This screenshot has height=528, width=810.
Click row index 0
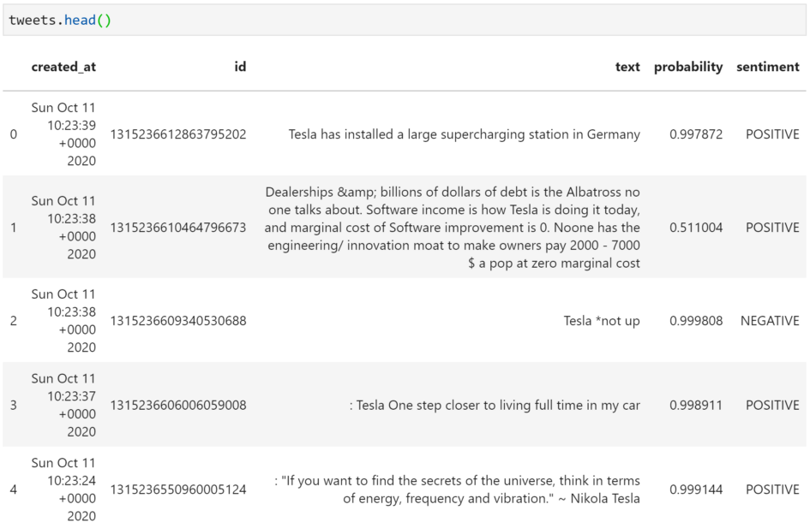(14, 134)
